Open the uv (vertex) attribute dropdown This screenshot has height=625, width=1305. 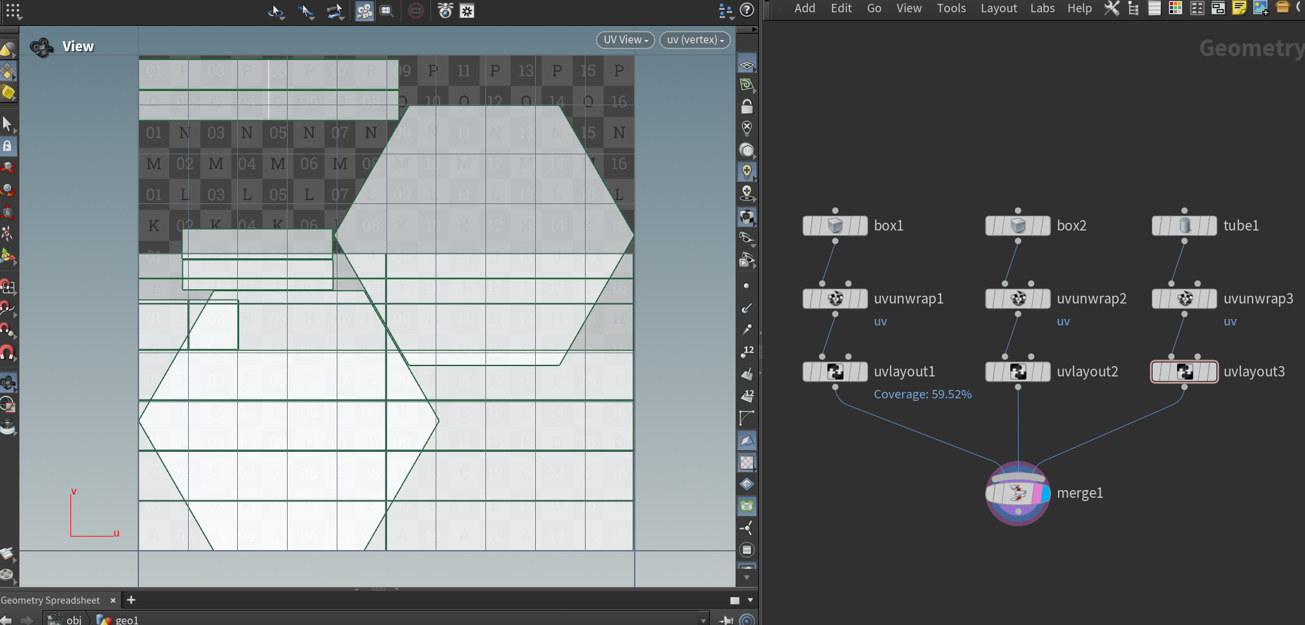(694, 39)
